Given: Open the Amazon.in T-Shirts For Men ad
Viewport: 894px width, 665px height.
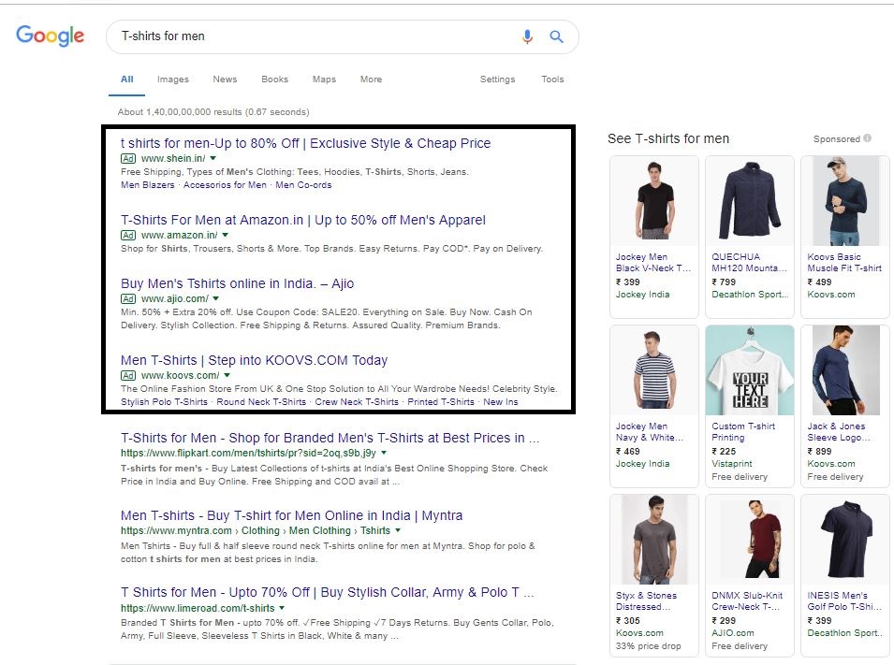Looking at the screenshot, I should coord(302,220).
